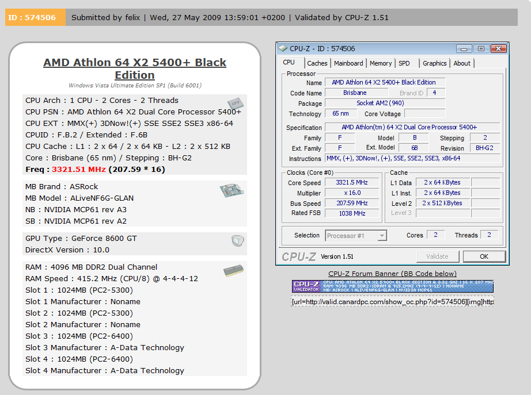Click the Threads count field
Viewport: 531px width, 395px height.
click(490, 235)
